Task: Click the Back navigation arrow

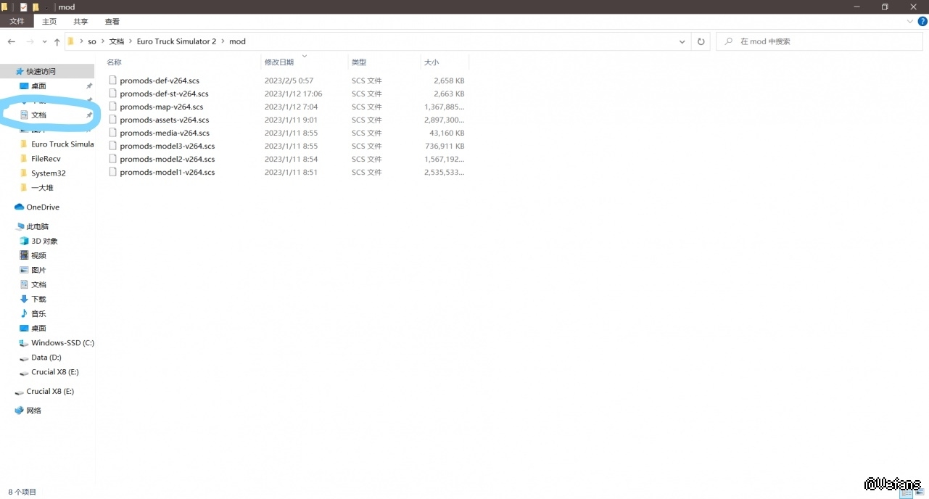Action: 12,41
